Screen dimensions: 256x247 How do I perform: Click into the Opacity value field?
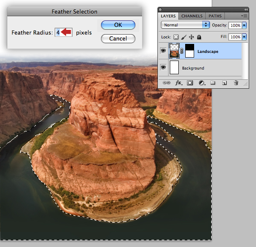click(235, 25)
